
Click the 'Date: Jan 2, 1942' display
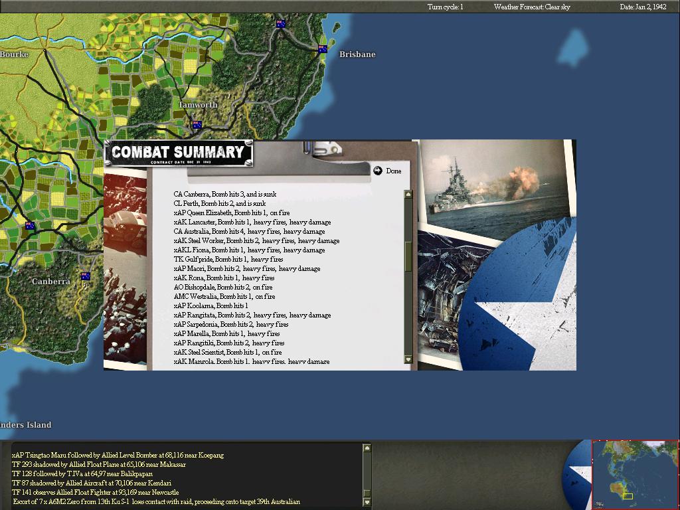643,7
